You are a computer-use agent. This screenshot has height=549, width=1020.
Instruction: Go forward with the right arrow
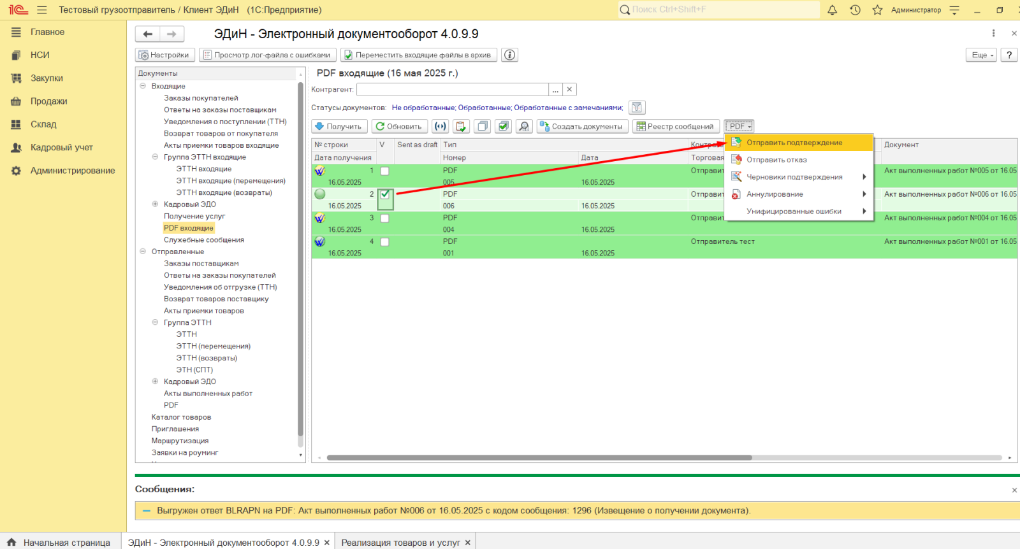point(172,34)
